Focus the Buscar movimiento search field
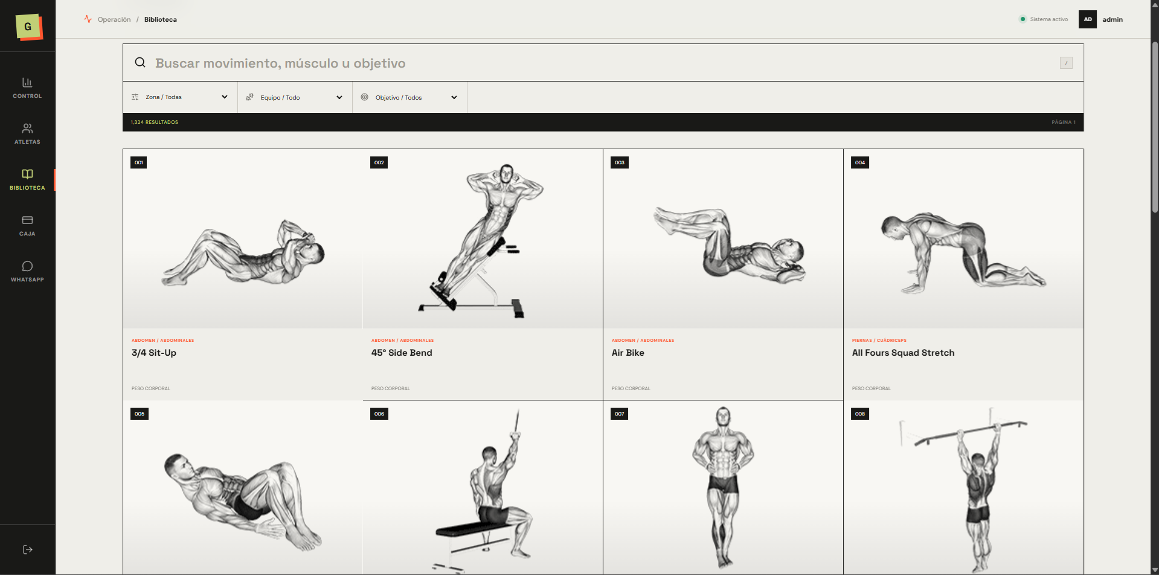 pos(604,63)
